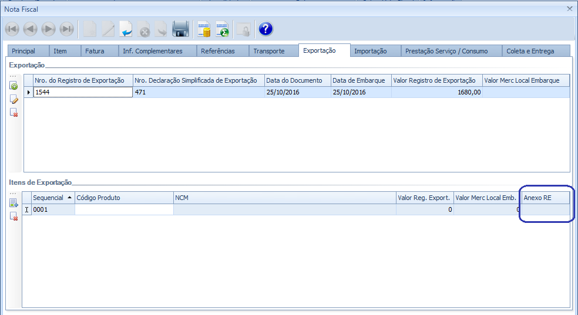Image resolution: width=578 pixels, height=315 pixels.
Task: Delete the selected Exportação record
Action: click(x=14, y=112)
